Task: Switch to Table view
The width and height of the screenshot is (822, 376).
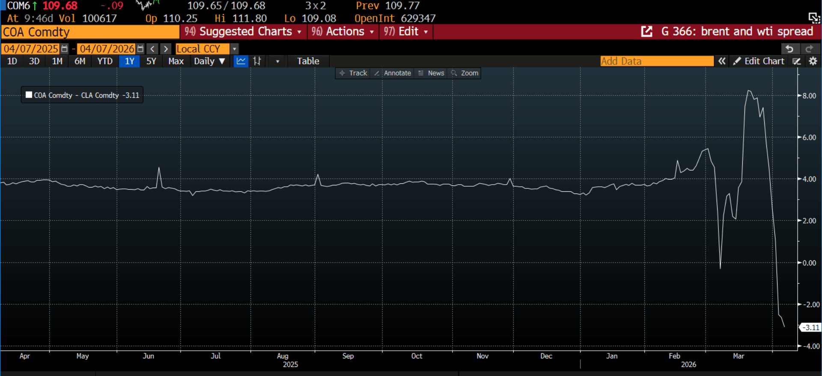Action: tap(308, 61)
